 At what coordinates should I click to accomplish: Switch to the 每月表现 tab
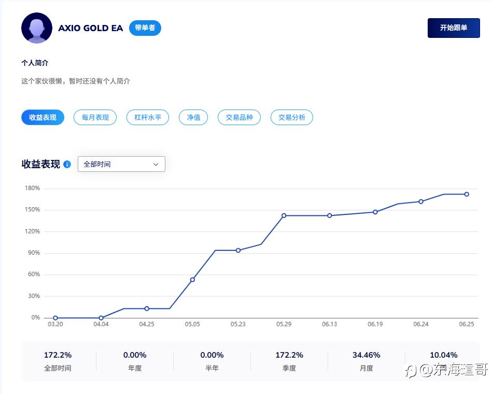95,117
